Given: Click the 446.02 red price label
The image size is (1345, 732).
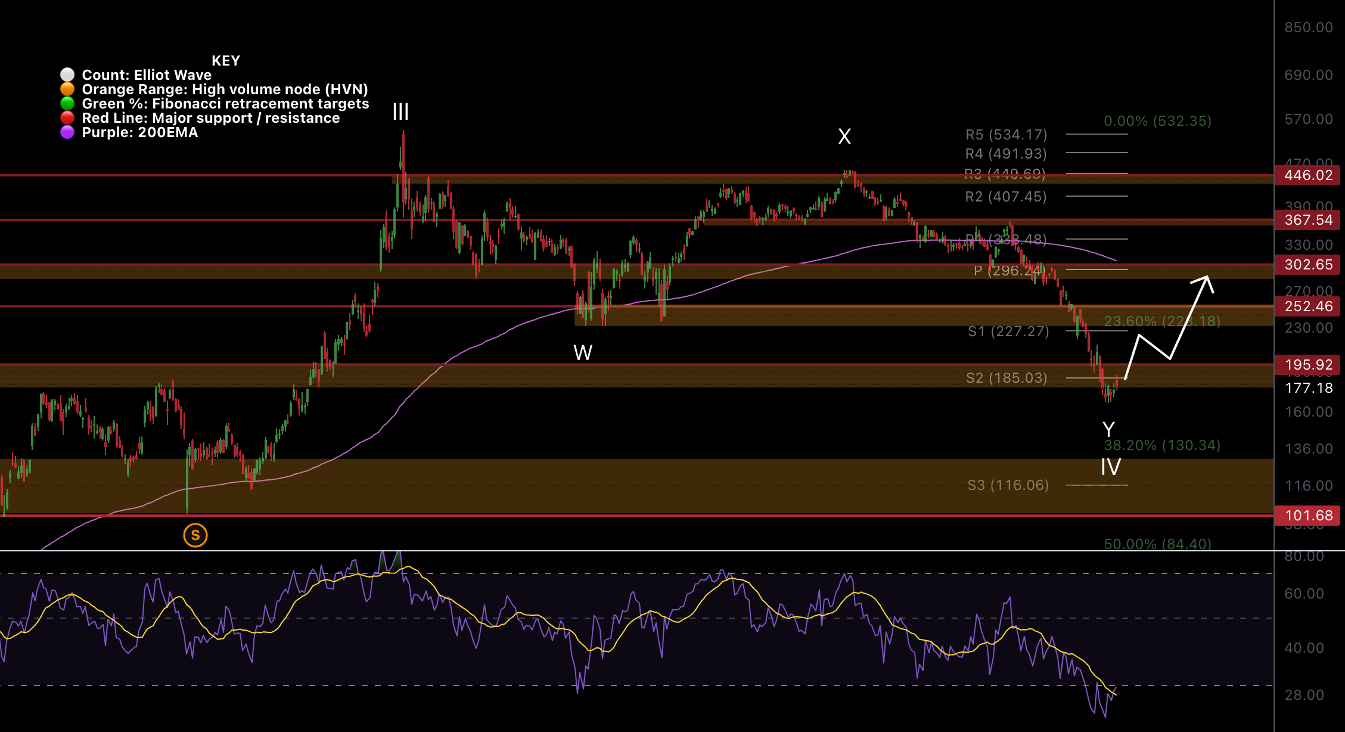Looking at the screenshot, I should pyautogui.click(x=1308, y=175).
